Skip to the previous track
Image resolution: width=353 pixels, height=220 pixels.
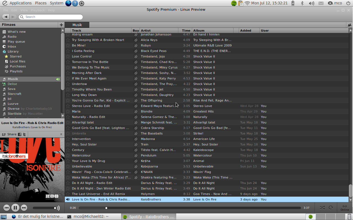click(7, 208)
